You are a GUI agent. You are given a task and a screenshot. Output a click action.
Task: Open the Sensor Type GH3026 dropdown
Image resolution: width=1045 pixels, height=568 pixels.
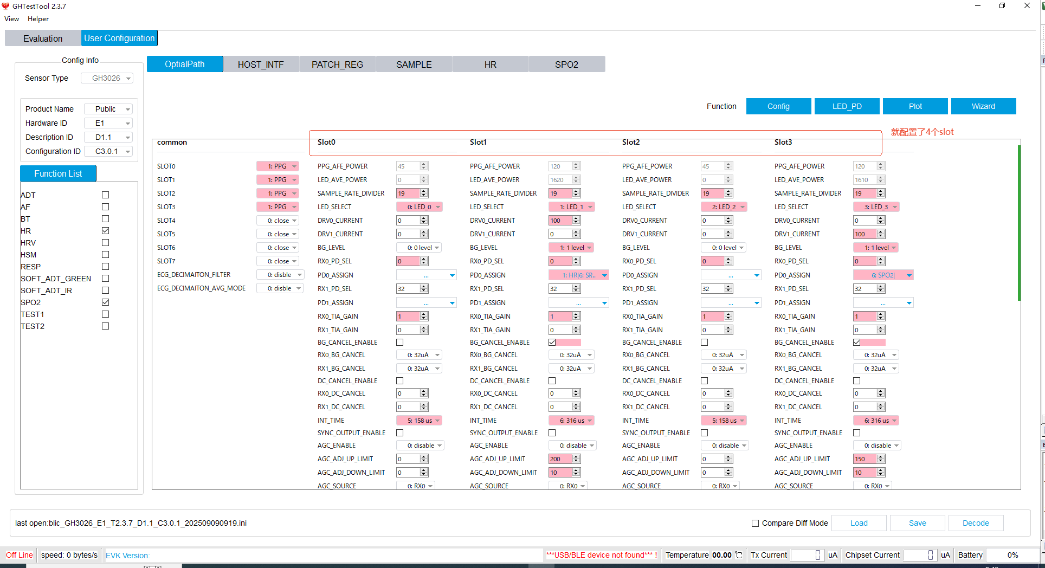coord(107,78)
